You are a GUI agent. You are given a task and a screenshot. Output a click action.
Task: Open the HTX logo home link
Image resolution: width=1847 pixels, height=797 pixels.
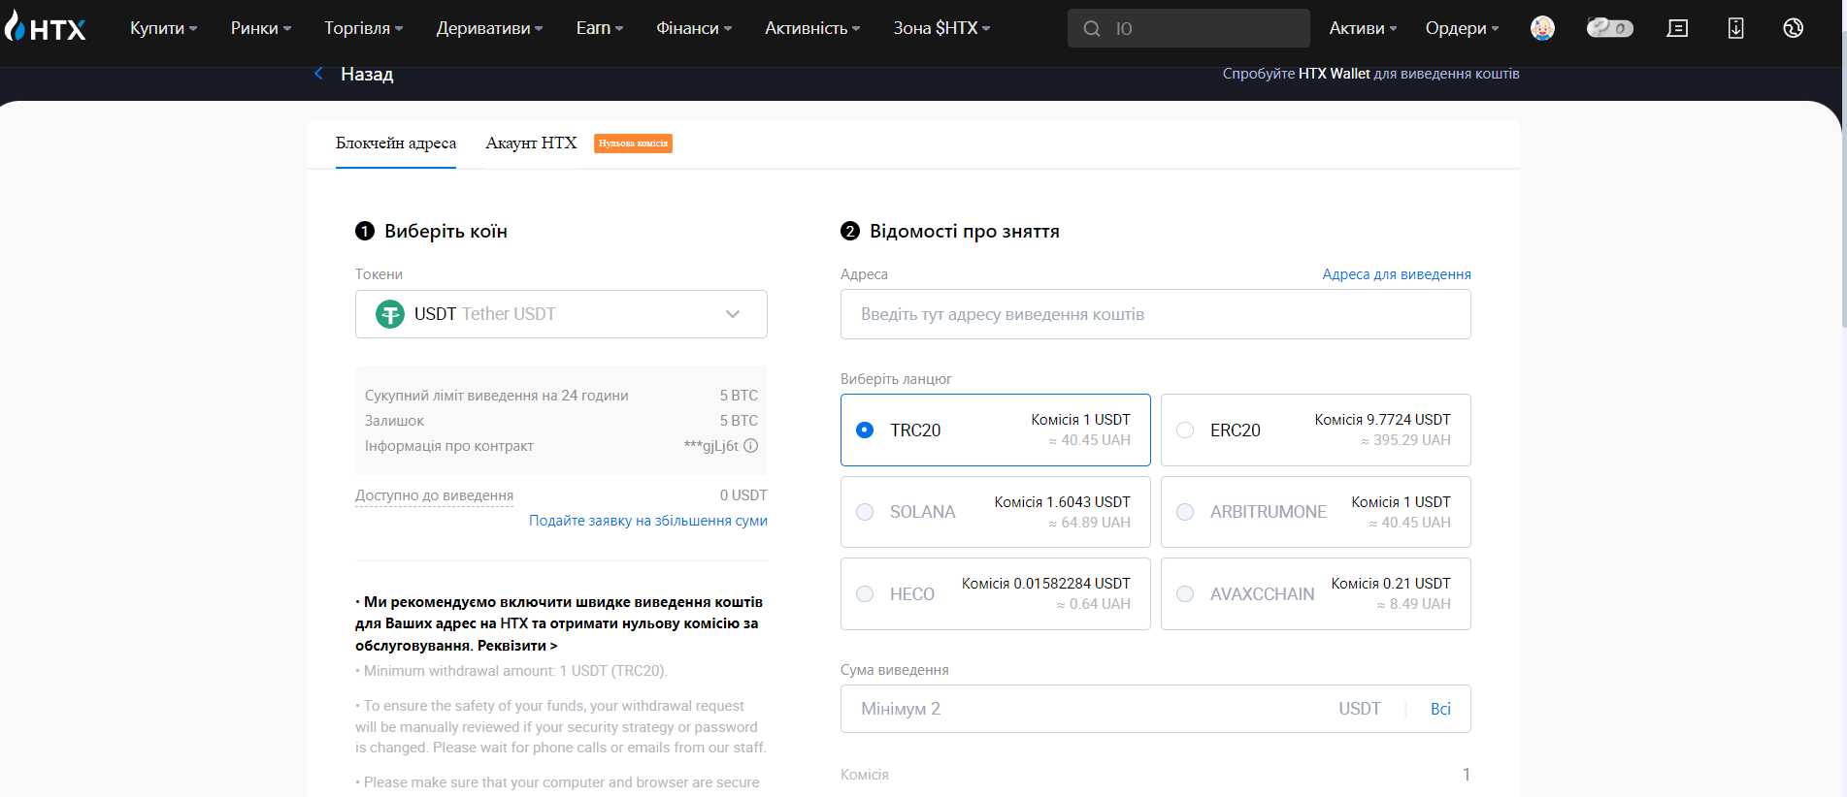tap(46, 27)
